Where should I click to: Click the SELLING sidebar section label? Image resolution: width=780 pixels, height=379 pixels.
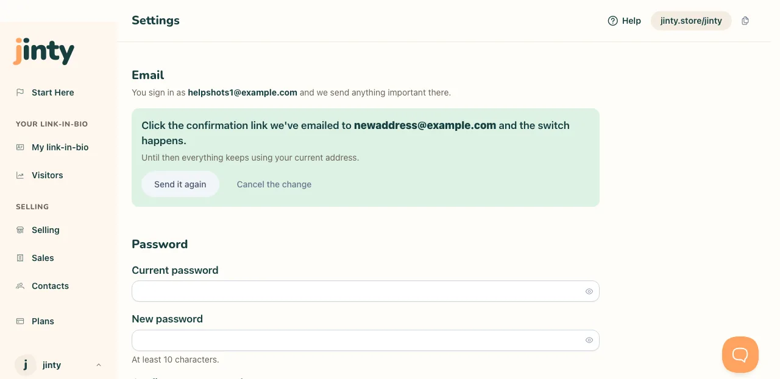click(x=32, y=207)
